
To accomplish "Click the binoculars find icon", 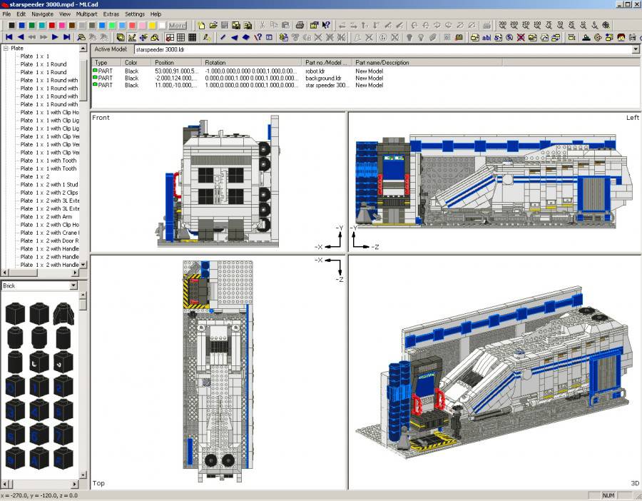I will coord(81,37).
